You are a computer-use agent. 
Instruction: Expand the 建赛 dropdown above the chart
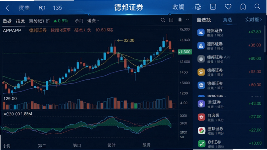coord(93,21)
